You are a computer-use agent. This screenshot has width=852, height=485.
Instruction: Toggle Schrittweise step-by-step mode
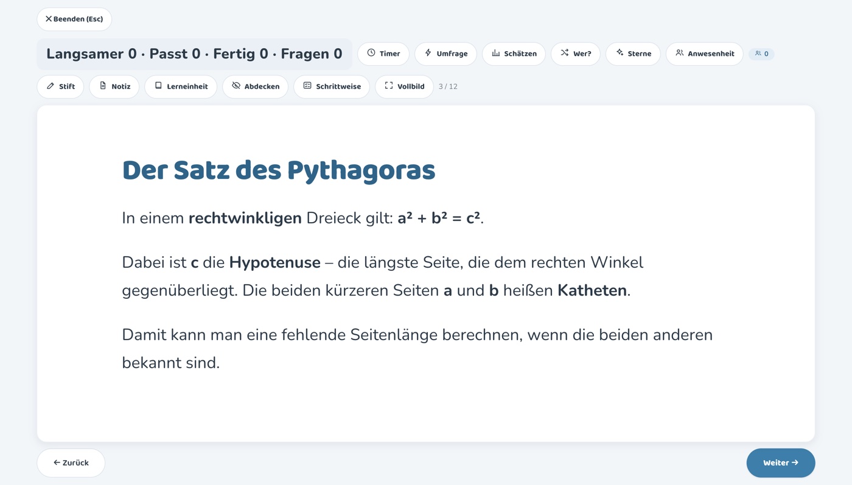332,86
